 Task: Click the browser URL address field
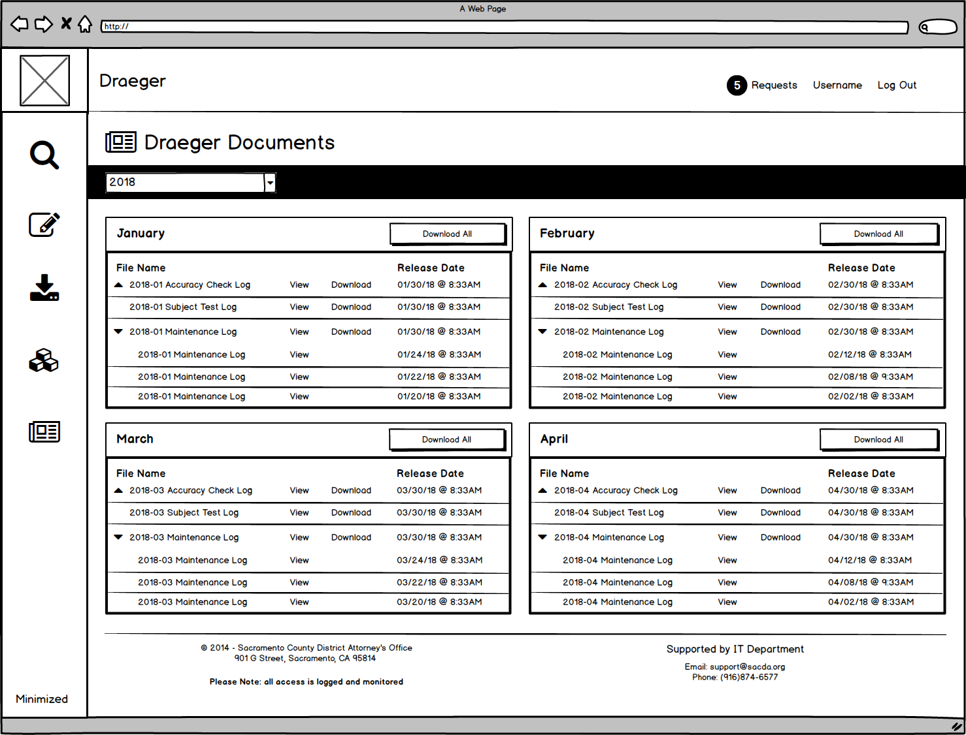(505, 27)
